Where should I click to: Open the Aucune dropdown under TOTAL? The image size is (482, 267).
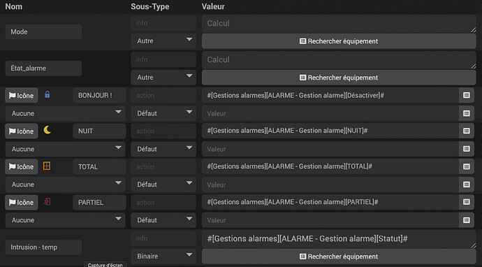(65, 185)
